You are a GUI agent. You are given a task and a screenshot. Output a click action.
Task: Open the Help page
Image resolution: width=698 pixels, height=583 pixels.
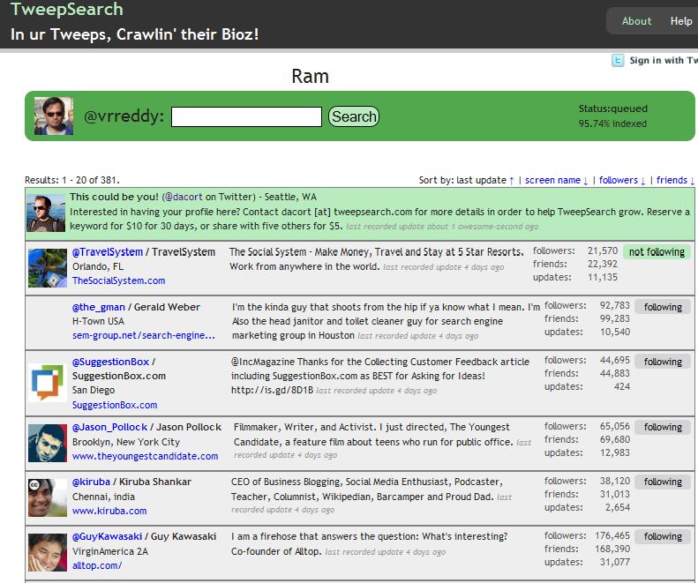coord(681,21)
